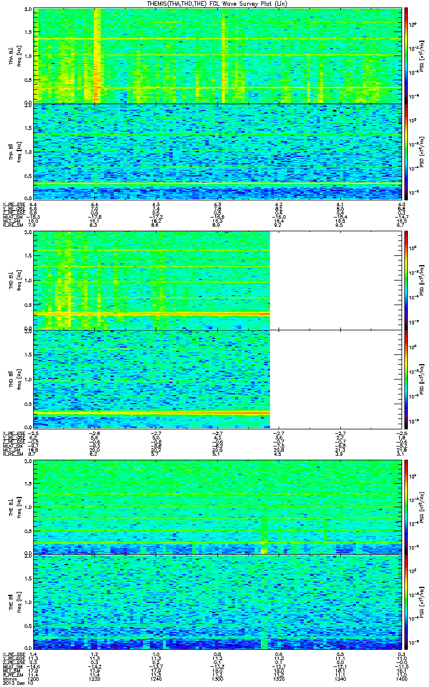Click the '1340' time tick label
The width and height of the screenshot is (429, 687).
[x=340, y=678]
